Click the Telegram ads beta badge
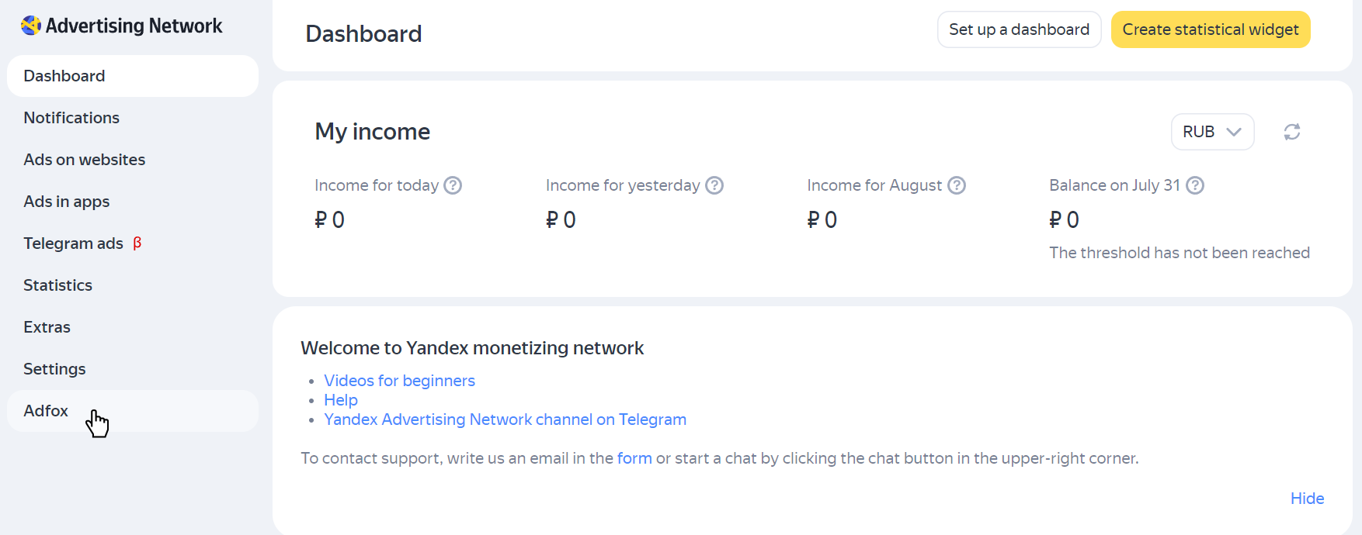Viewport: 1362px width, 535px height. 137,243
